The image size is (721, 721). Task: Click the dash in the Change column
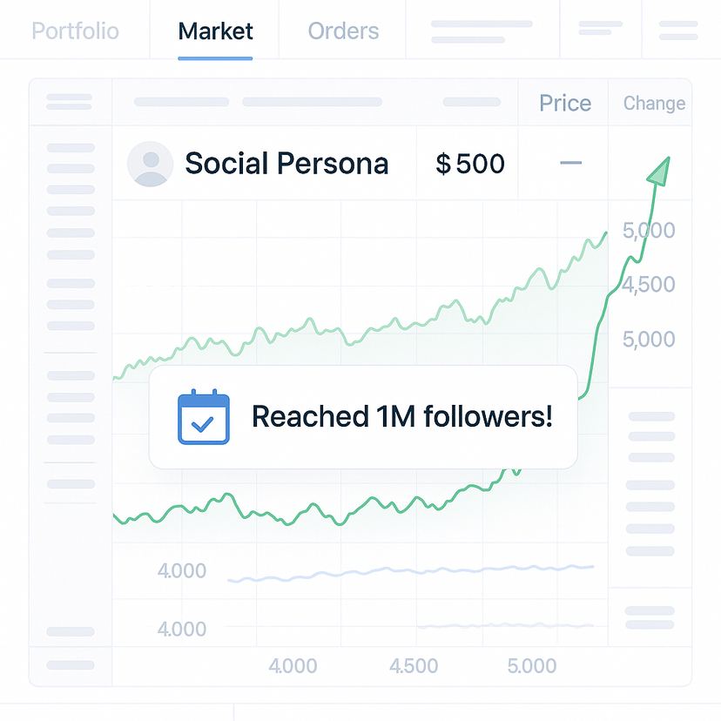pyautogui.click(x=570, y=164)
